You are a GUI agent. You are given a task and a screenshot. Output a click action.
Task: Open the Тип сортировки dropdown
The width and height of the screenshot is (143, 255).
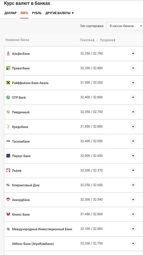(x=125, y=26)
